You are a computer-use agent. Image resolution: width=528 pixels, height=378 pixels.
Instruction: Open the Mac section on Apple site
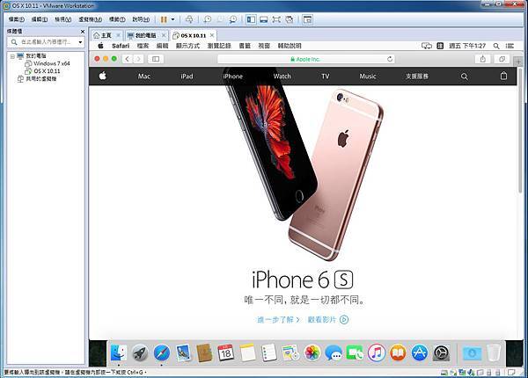point(144,76)
